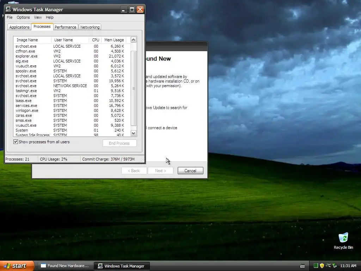Select the Processes tab
This screenshot has width=361, height=271.
coord(42,26)
